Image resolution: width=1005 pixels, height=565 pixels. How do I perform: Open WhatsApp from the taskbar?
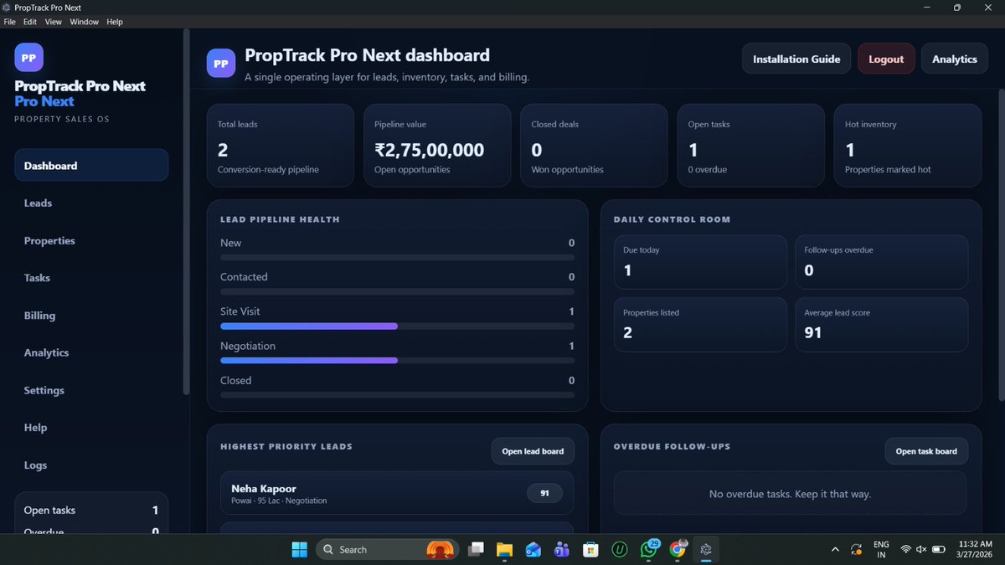point(649,549)
